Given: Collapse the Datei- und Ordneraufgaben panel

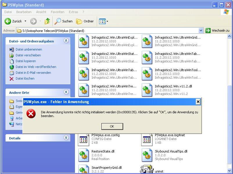Looking at the screenshot, I should pos(66,41).
